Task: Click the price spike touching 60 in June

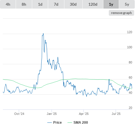Action: (109, 79)
